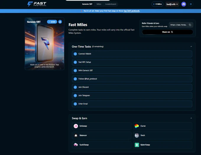The image size is (201, 155).
Task: Click the Share on X button
Action: (x=167, y=32)
